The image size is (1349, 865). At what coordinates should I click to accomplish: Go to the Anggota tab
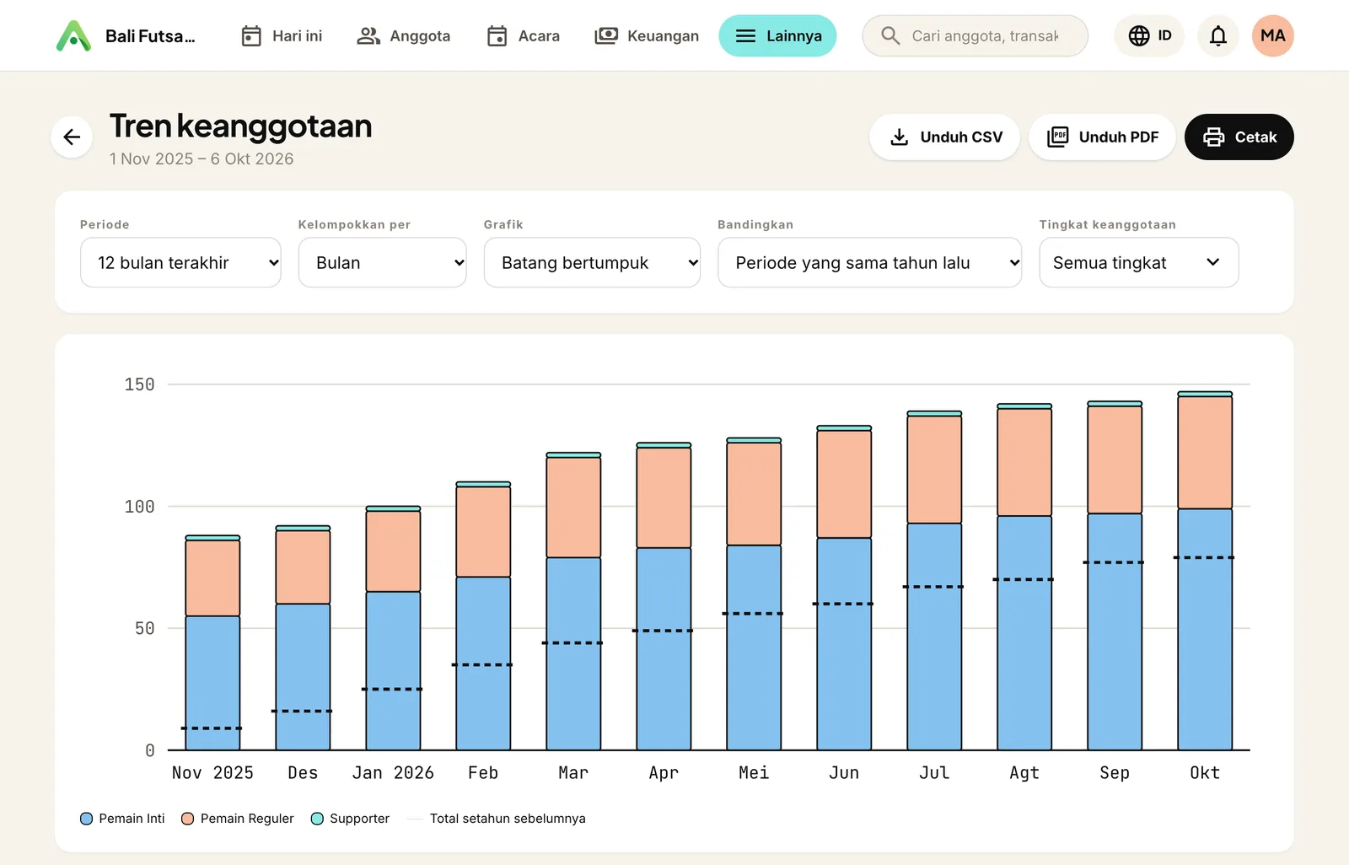(x=403, y=35)
